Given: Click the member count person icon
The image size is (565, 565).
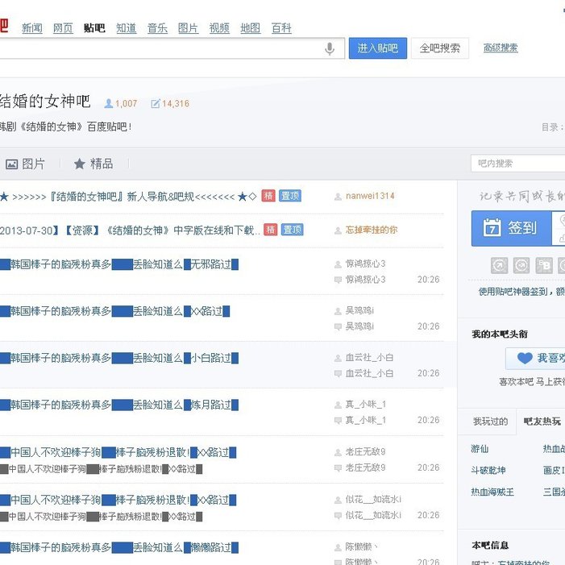Looking at the screenshot, I should pyautogui.click(x=109, y=104).
